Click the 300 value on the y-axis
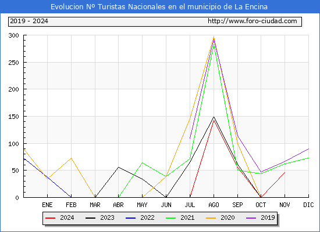 (x=14, y=35)
